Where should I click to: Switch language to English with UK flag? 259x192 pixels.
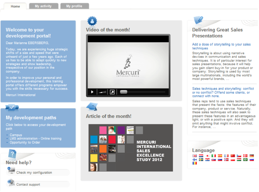(x=195, y=156)
